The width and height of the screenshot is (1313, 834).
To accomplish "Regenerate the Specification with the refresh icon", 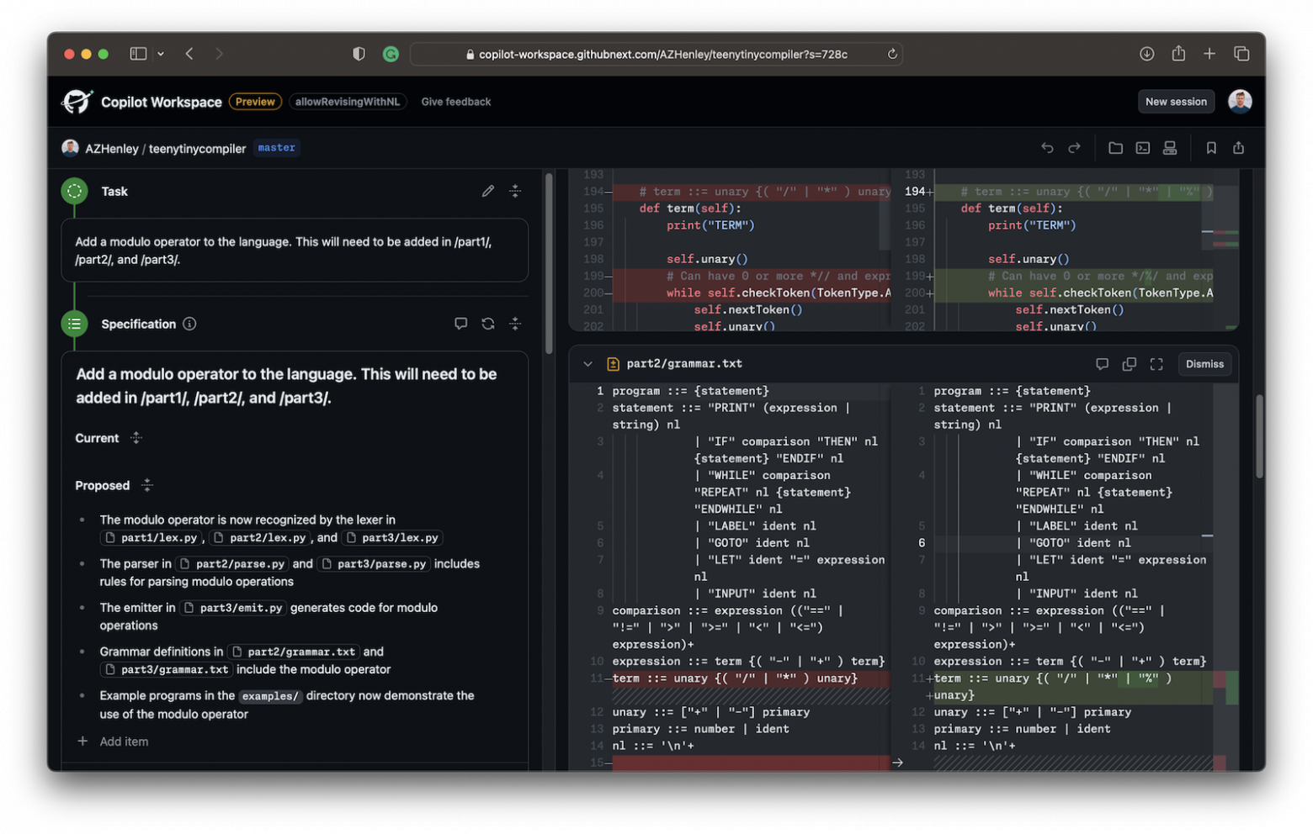I will click(x=488, y=324).
